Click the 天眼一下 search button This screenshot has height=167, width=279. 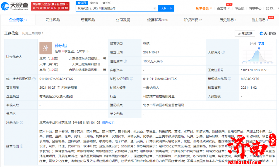coord(166,8)
